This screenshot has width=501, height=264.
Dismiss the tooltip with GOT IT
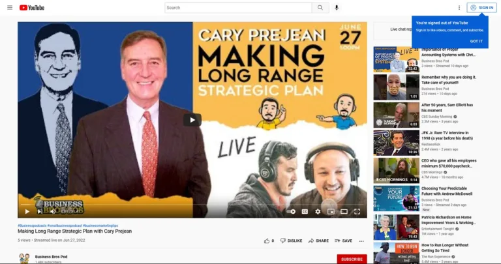(x=476, y=41)
